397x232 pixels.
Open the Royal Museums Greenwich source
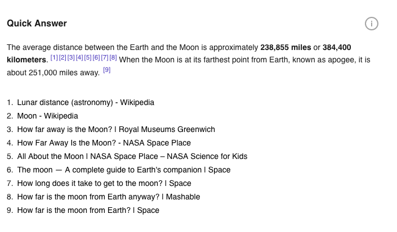pyautogui.click(x=116, y=130)
